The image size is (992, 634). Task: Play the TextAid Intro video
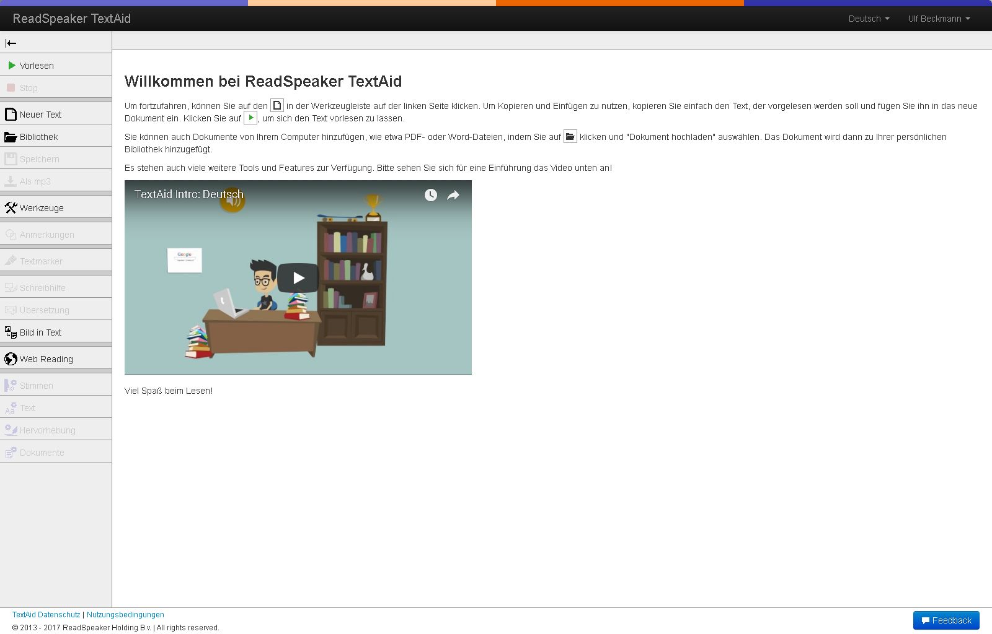pos(298,278)
